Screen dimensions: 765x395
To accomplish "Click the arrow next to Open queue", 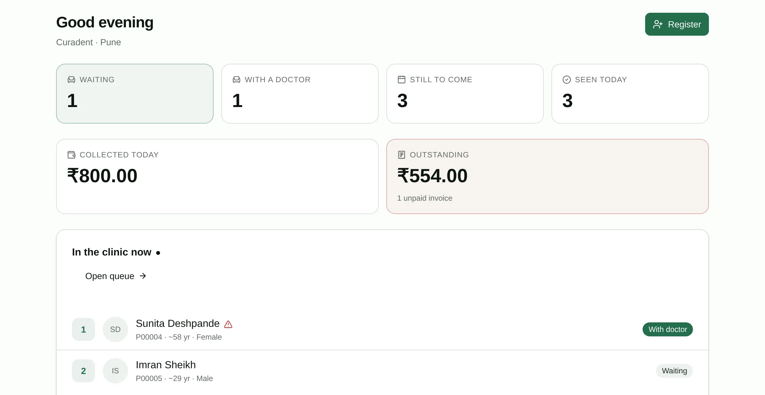I will click(x=143, y=276).
